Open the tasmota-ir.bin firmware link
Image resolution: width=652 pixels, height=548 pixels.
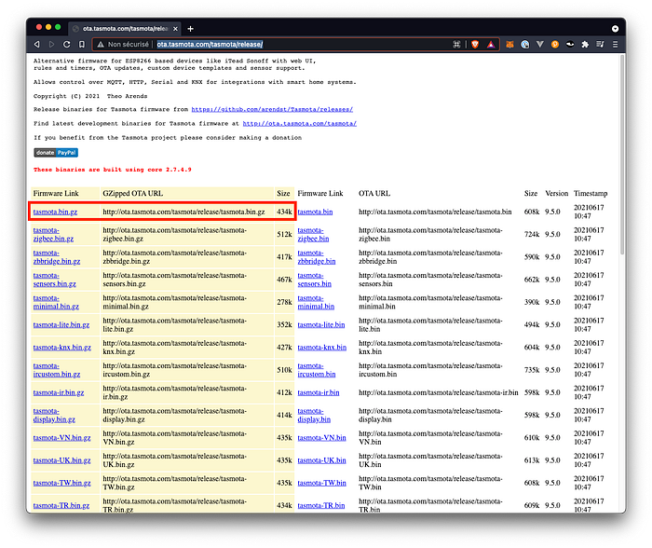(319, 392)
